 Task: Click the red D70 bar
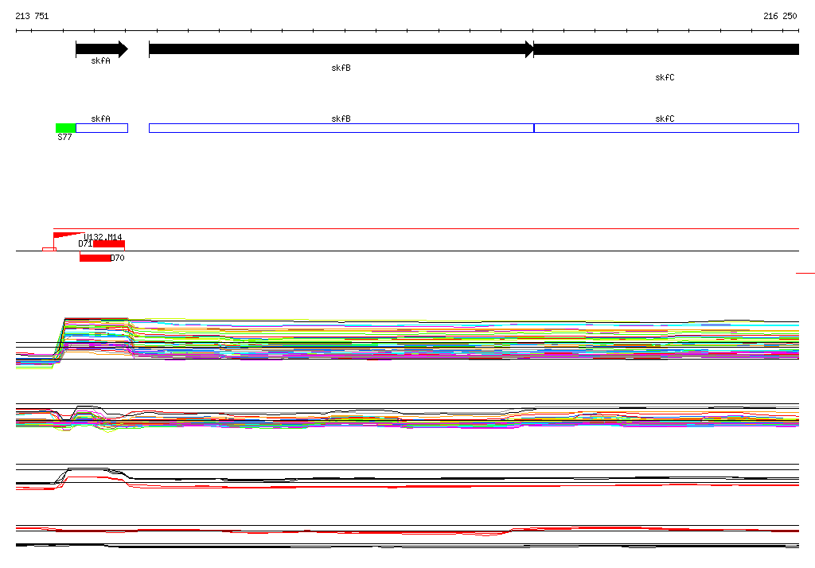click(x=96, y=258)
